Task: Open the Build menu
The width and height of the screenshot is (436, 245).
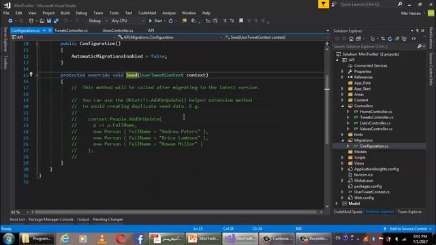Action: [65, 13]
